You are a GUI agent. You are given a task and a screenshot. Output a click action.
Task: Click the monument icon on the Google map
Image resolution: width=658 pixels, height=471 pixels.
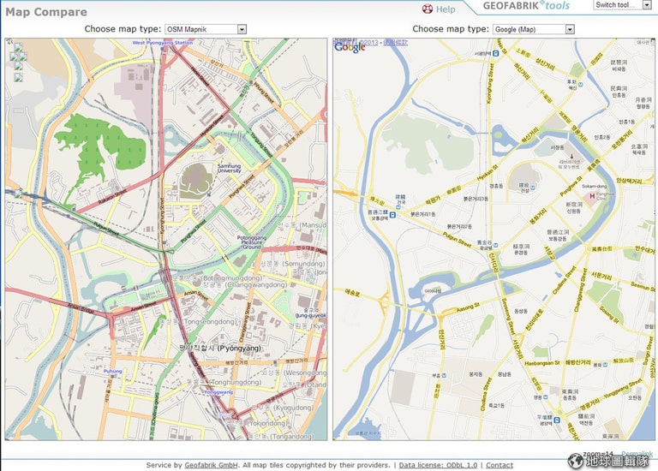tap(571, 156)
